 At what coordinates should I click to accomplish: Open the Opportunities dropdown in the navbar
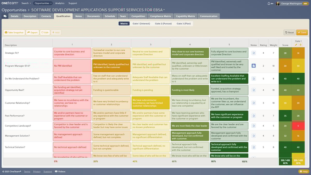[x=43, y=3]
